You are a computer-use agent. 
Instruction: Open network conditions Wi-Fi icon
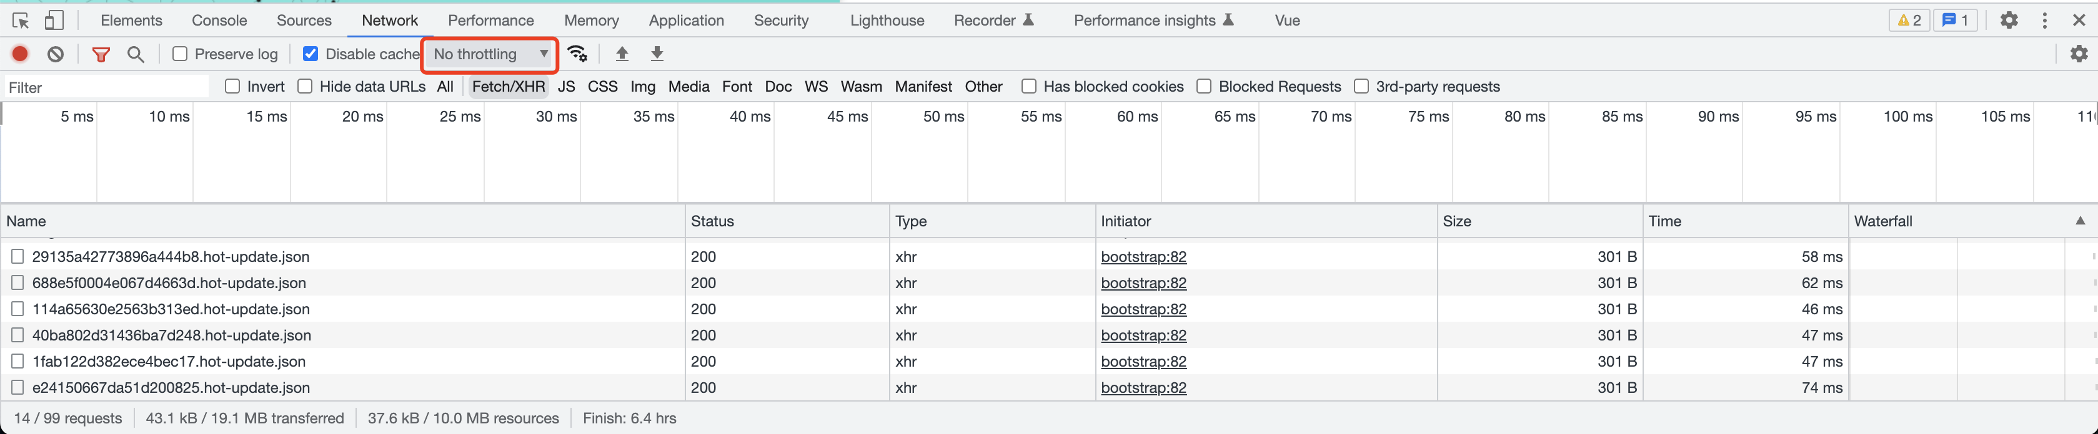coord(577,54)
